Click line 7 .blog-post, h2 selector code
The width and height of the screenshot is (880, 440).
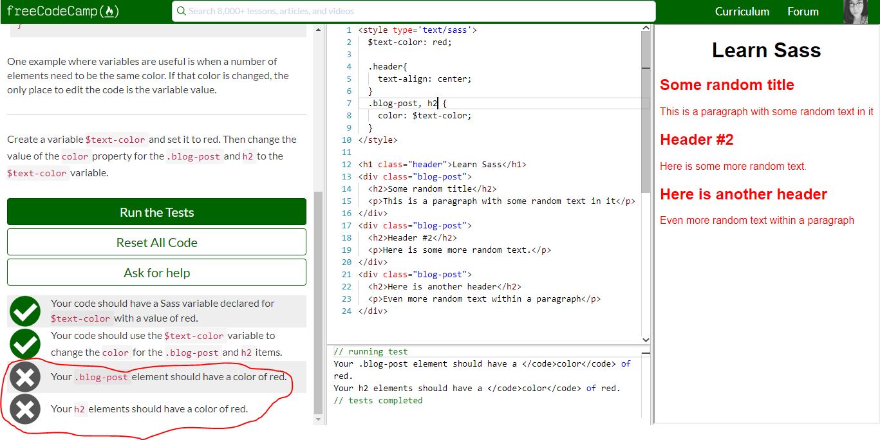[x=407, y=103]
